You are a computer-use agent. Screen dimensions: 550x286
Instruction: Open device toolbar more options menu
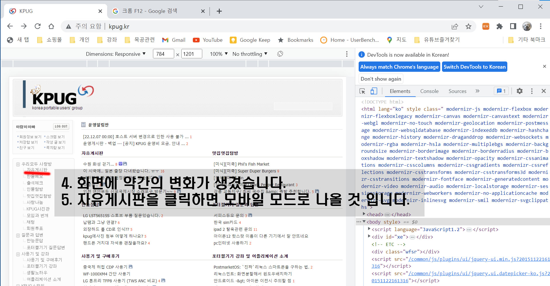point(347,54)
